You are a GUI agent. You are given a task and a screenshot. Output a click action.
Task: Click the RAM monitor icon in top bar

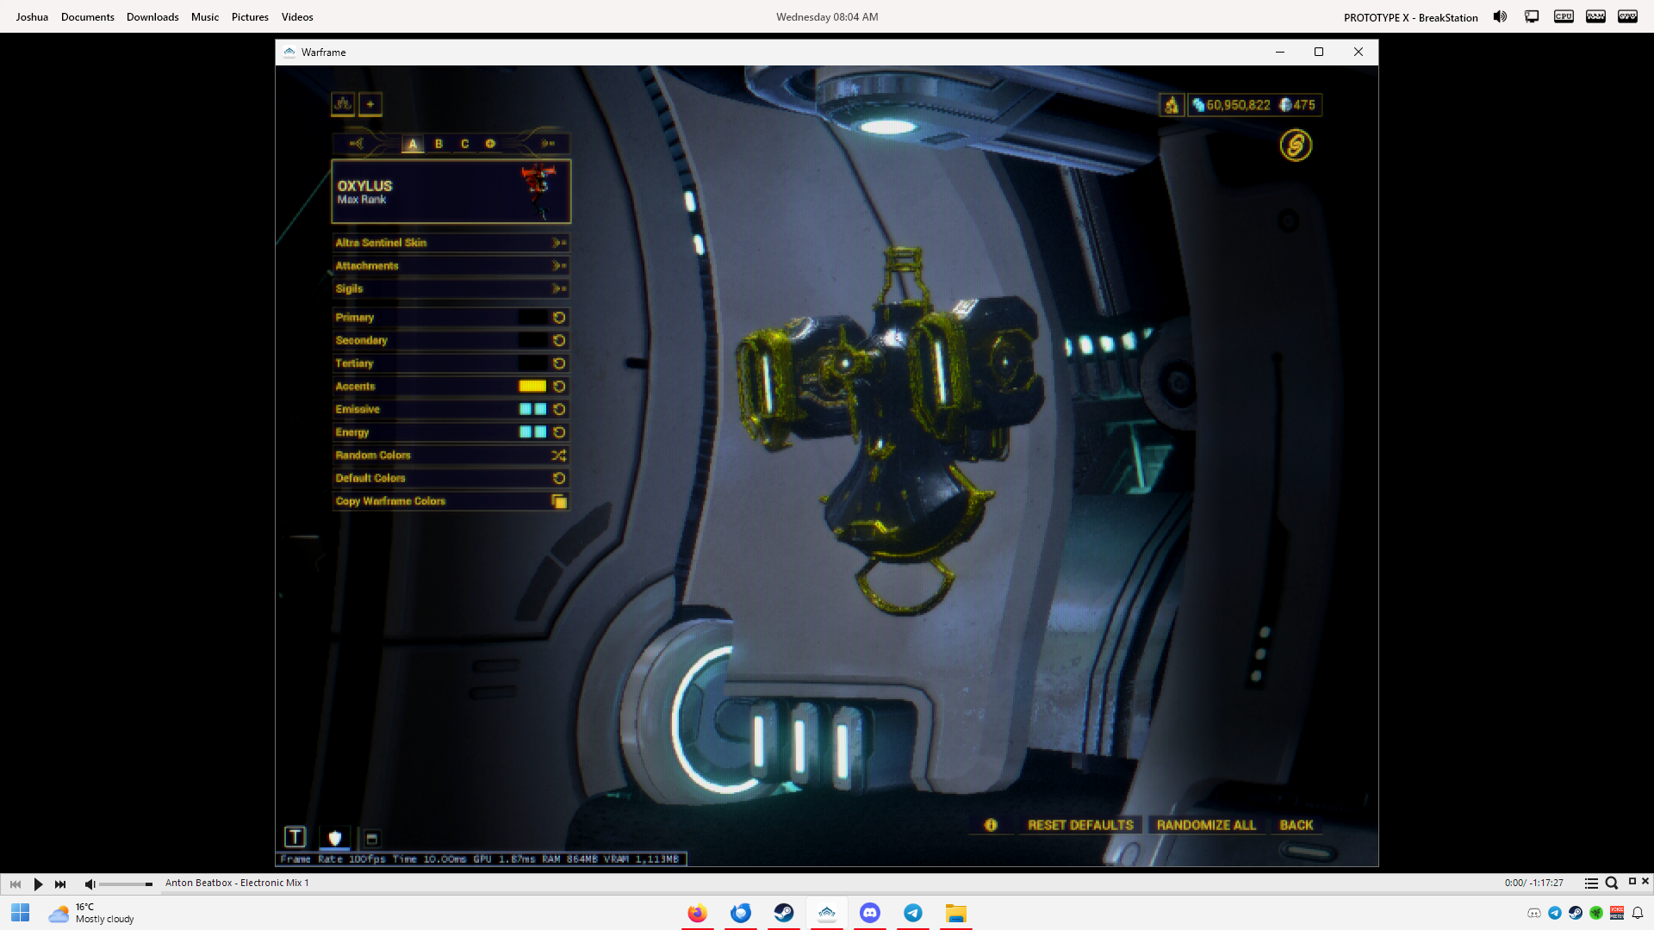tap(1595, 16)
